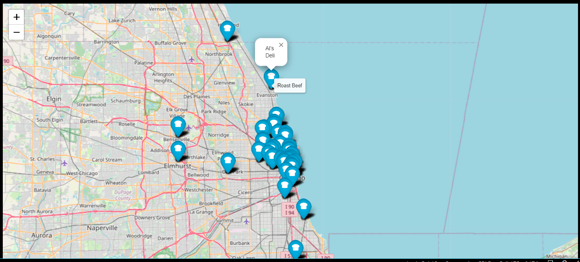The height and width of the screenshot is (262, 580).
Task: Zoom out the map with minus button
Action: coord(16,32)
